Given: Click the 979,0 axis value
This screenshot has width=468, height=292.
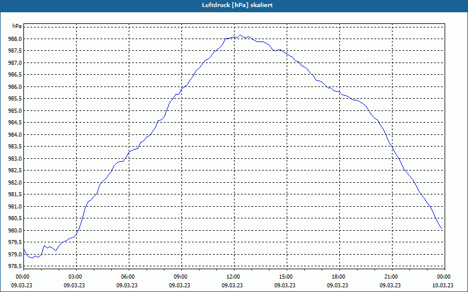Looking at the screenshot, I should point(15,254).
